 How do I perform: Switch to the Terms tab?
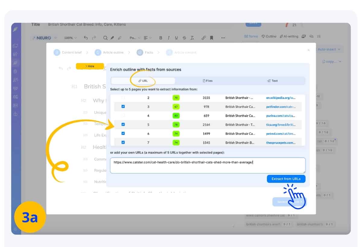(251, 36)
